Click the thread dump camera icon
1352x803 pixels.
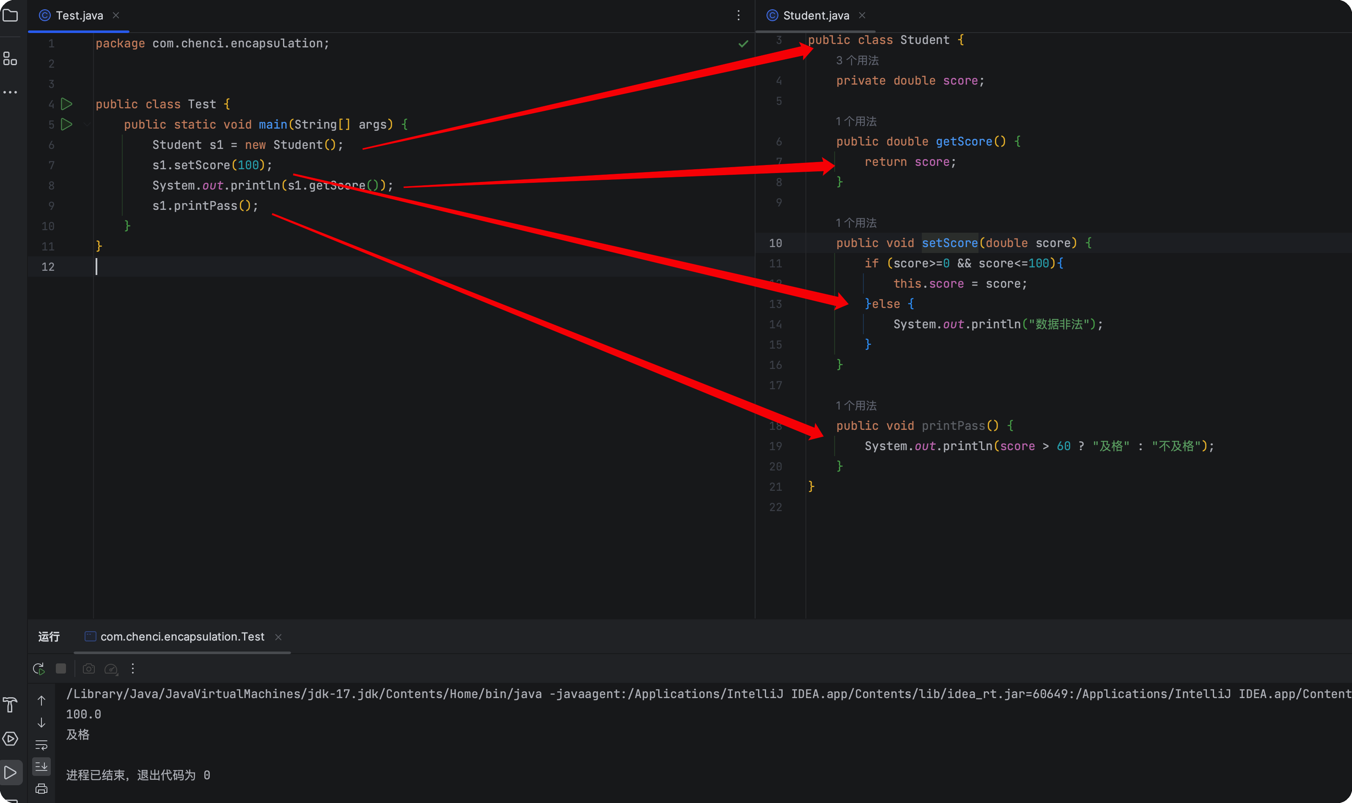pos(89,669)
